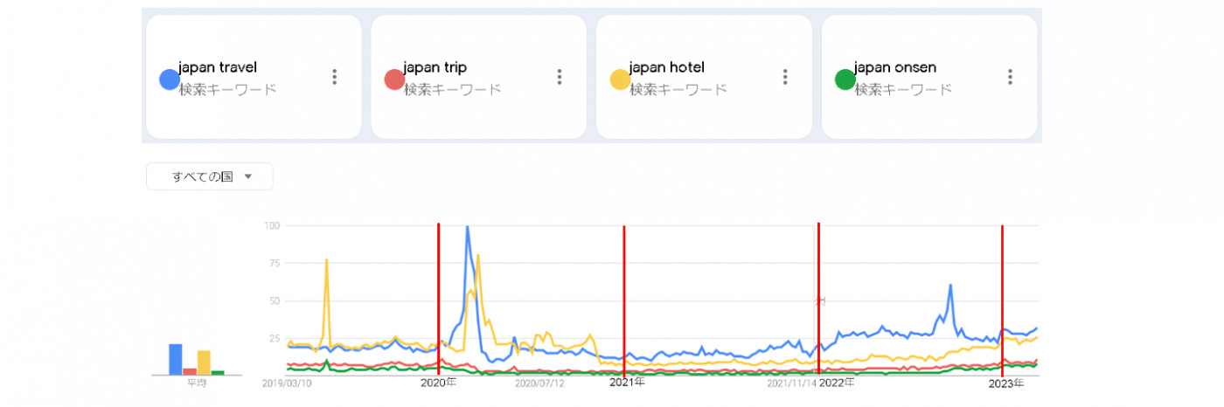
Task: Click the yellow average bar in 平均 chart
Action: coord(204,362)
